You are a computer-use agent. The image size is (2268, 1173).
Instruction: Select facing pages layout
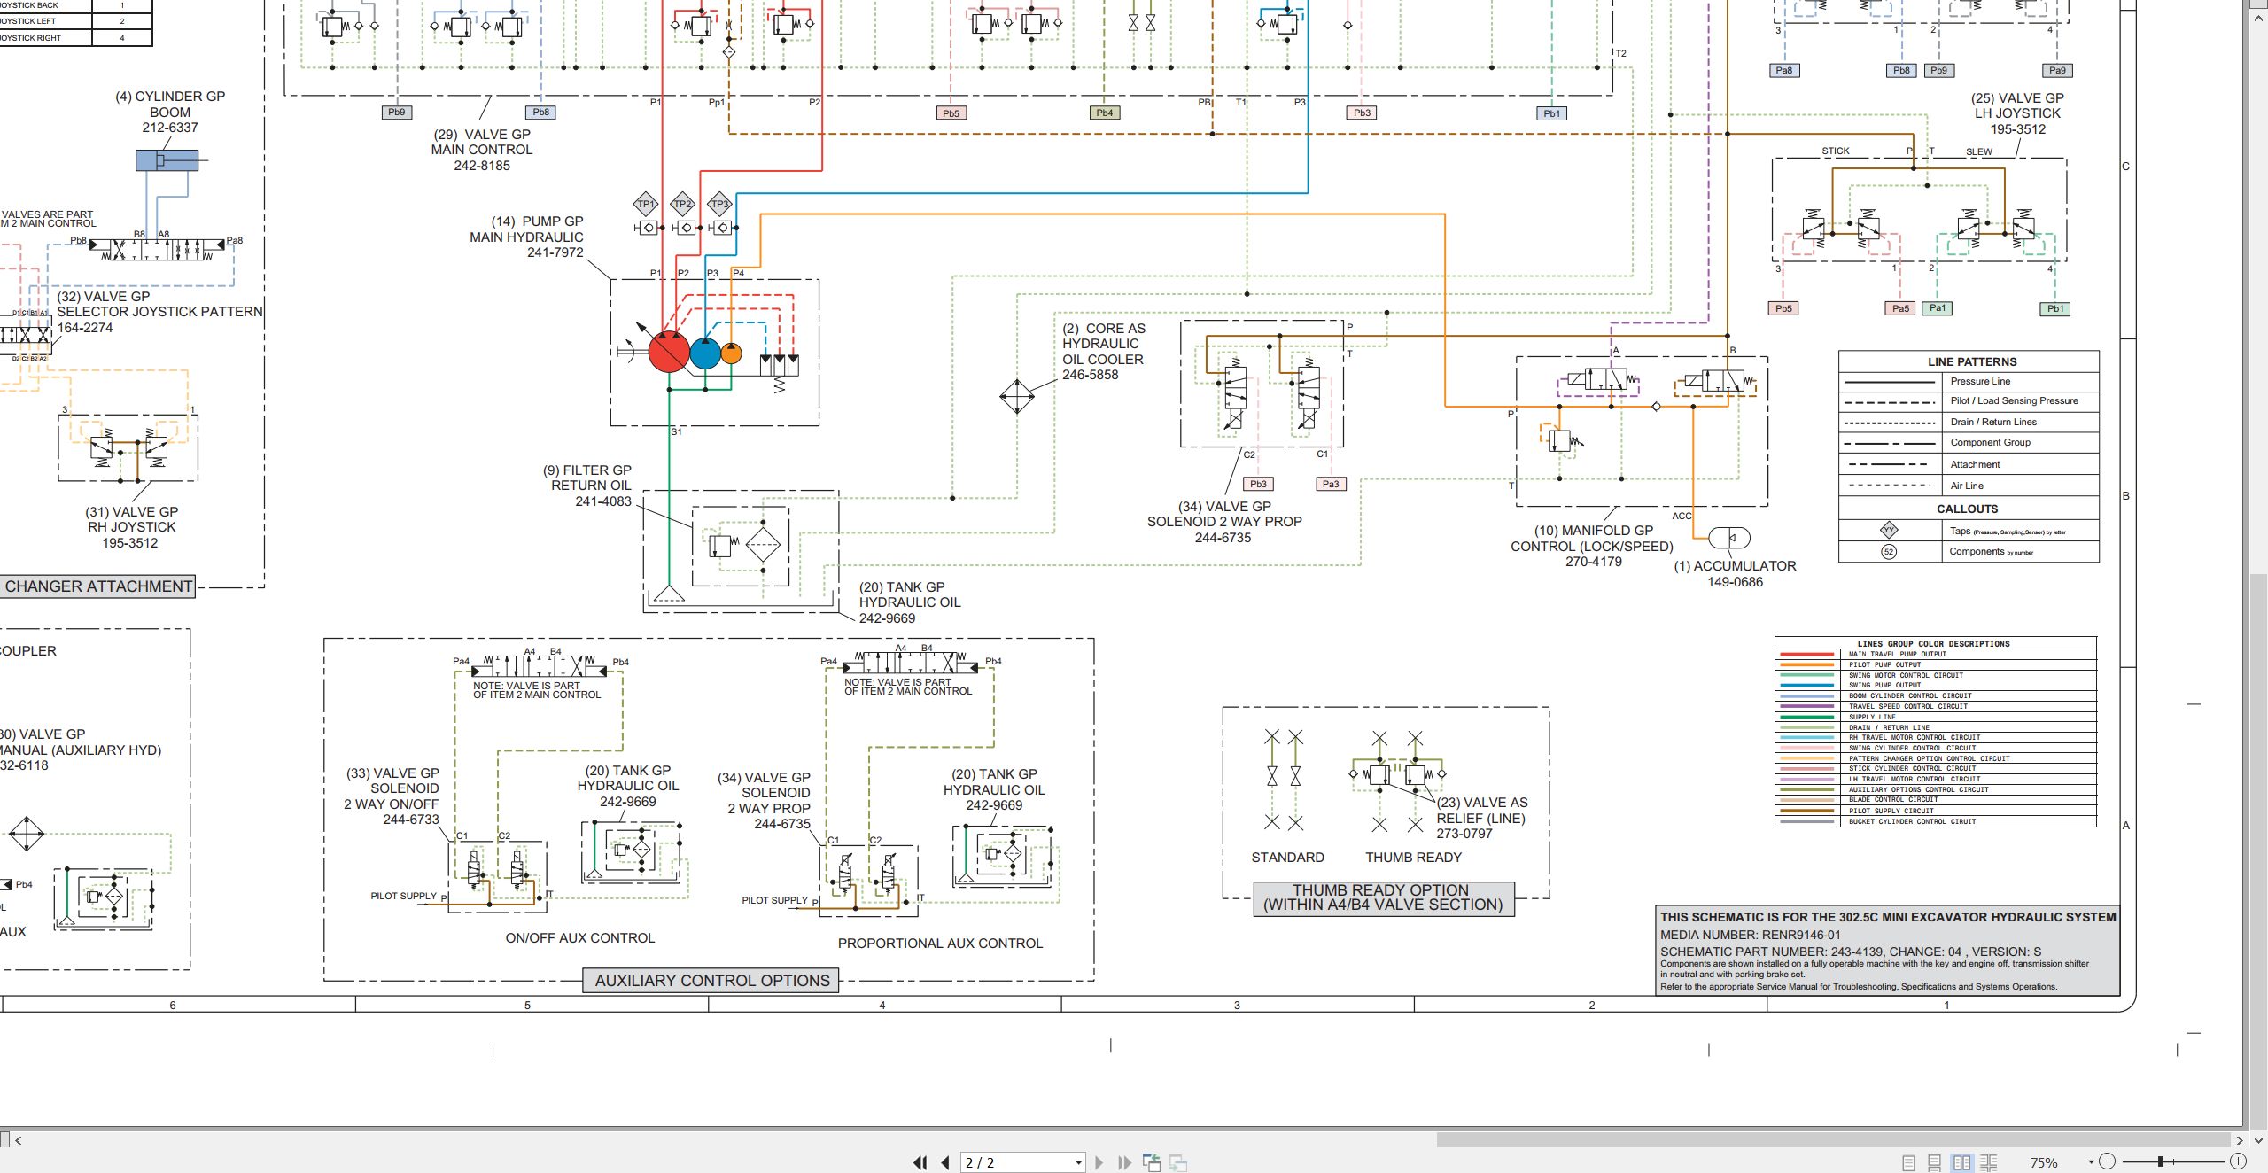click(1961, 1162)
